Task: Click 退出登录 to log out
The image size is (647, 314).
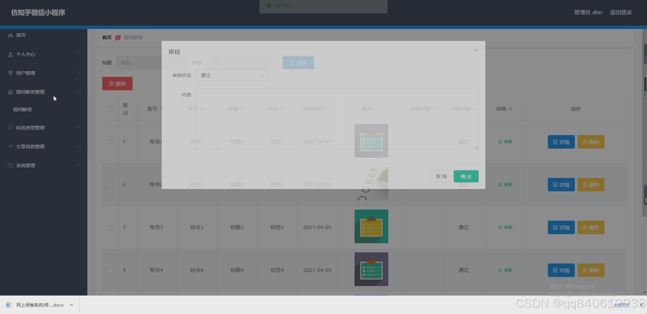Action: click(621, 12)
